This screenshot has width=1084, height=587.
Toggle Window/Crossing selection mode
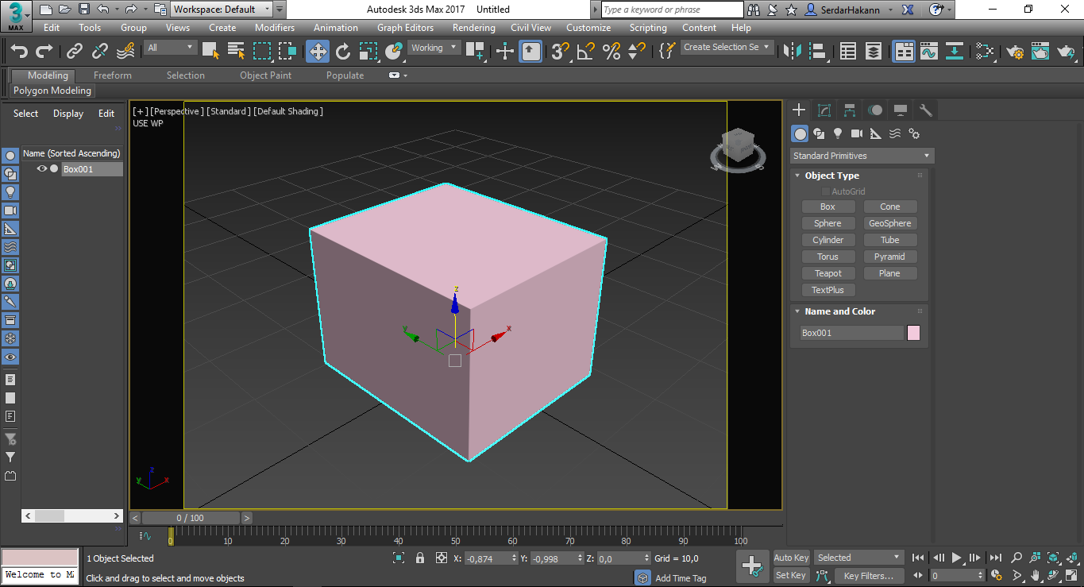click(x=287, y=51)
